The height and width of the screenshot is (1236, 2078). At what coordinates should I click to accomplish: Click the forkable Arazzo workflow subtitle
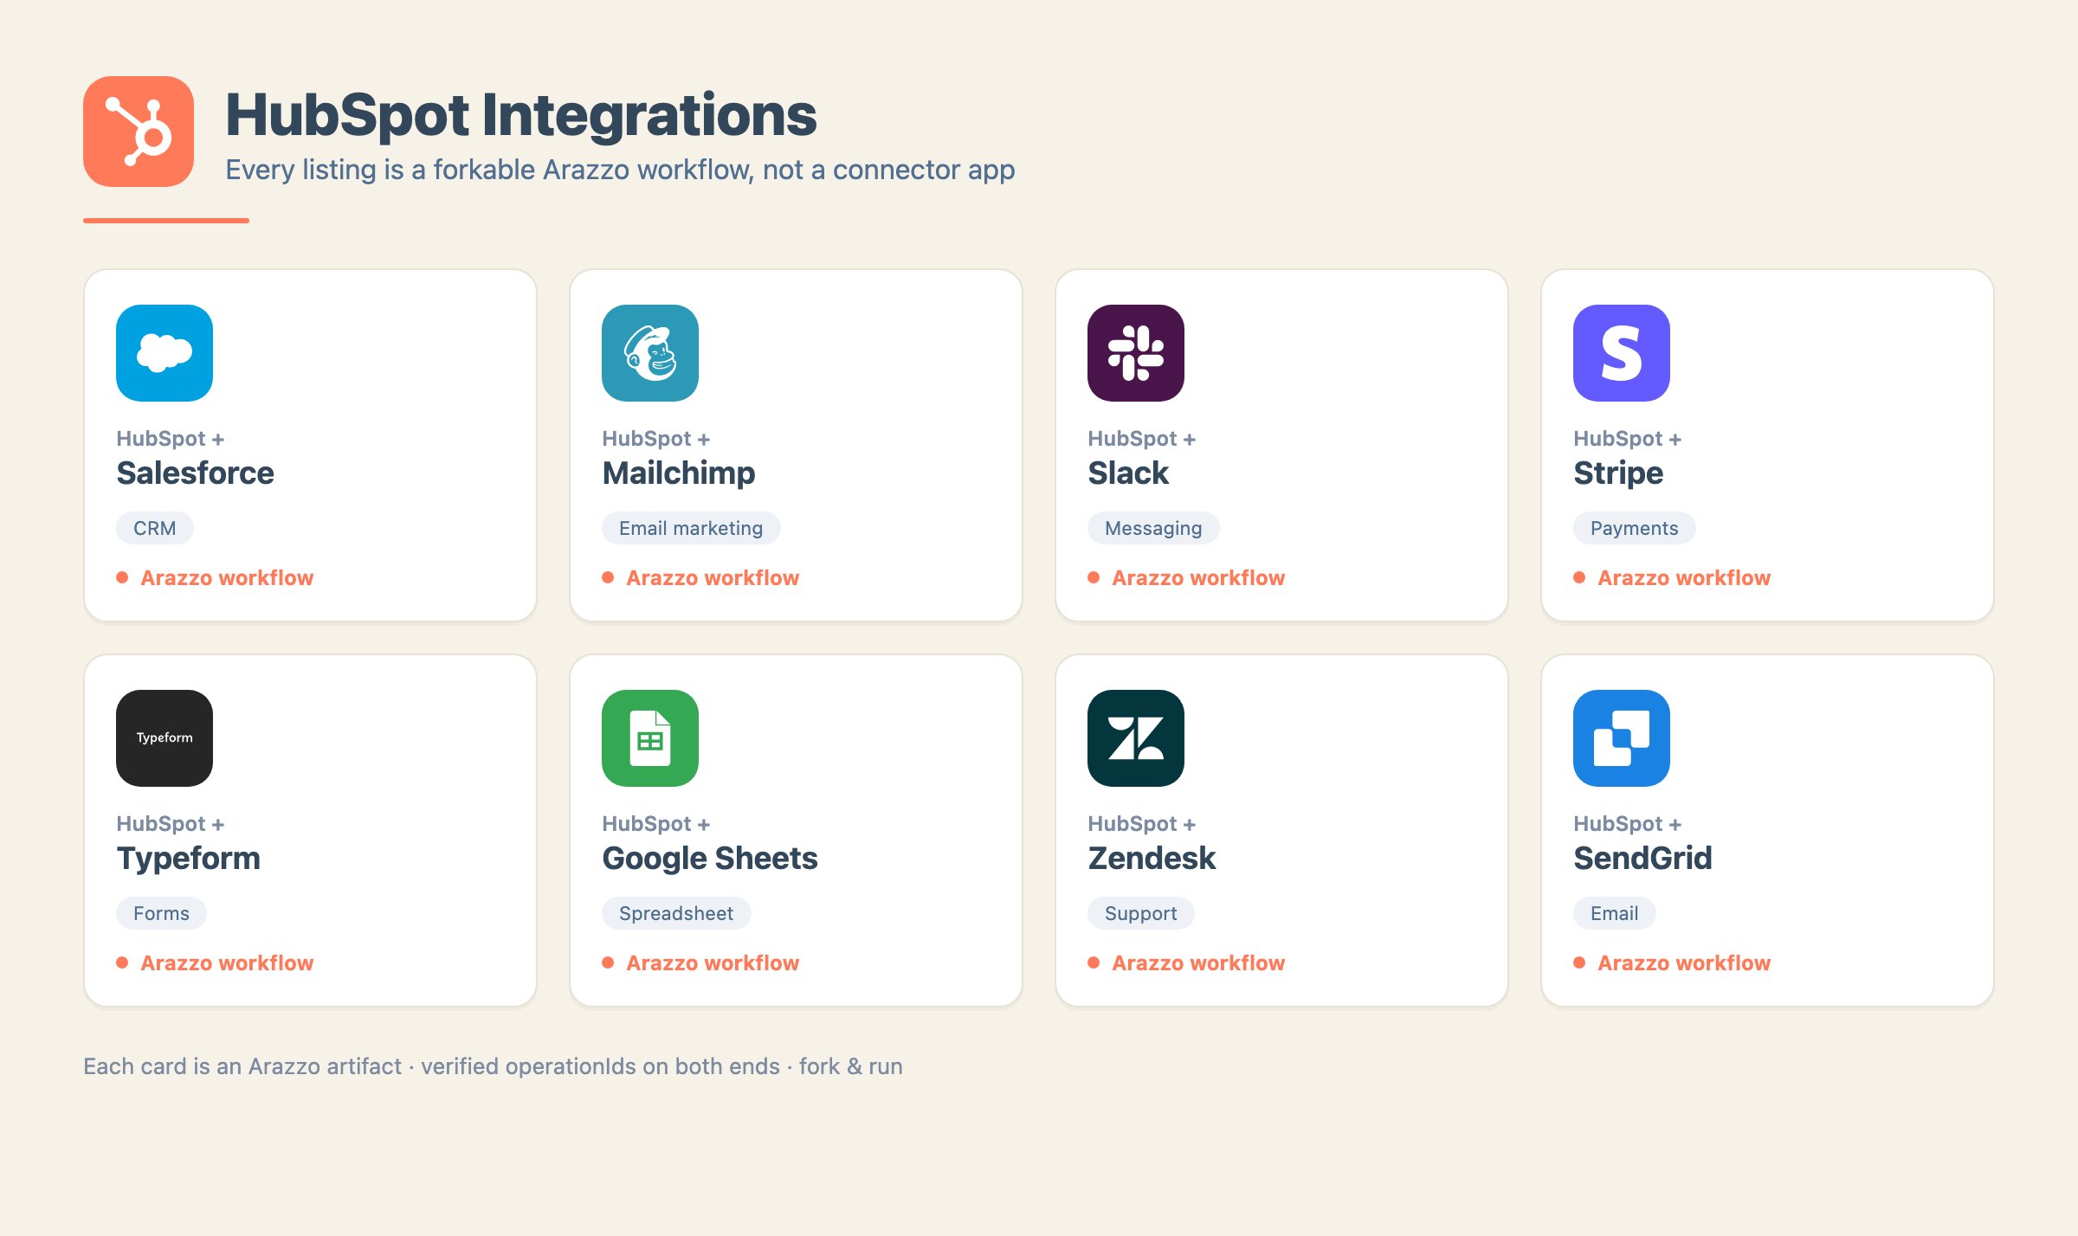[x=620, y=170]
